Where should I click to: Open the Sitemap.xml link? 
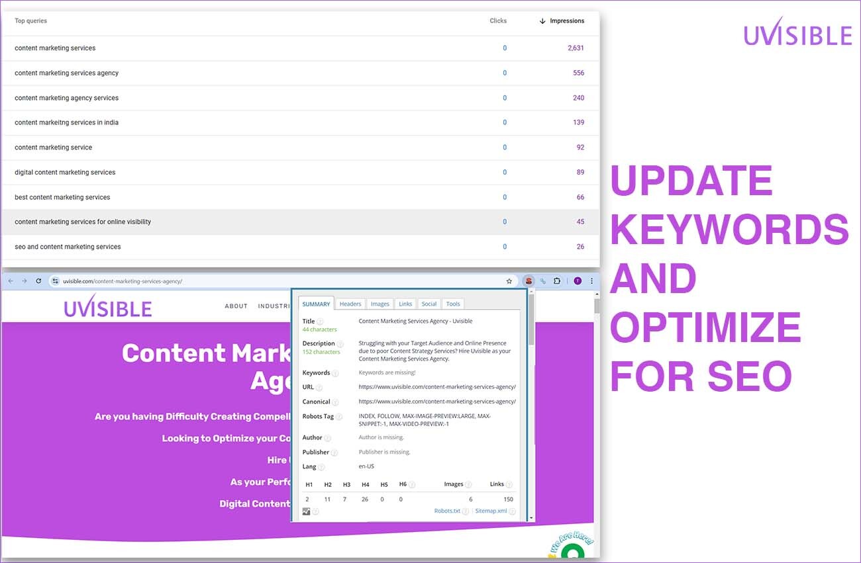(491, 511)
